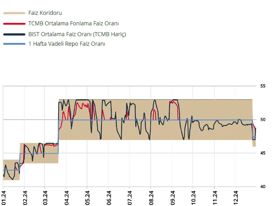
Task: Click the 03.24 x-axis date label
Action: pos(45,198)
